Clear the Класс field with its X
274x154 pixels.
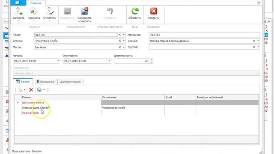[x=120, y=35]
